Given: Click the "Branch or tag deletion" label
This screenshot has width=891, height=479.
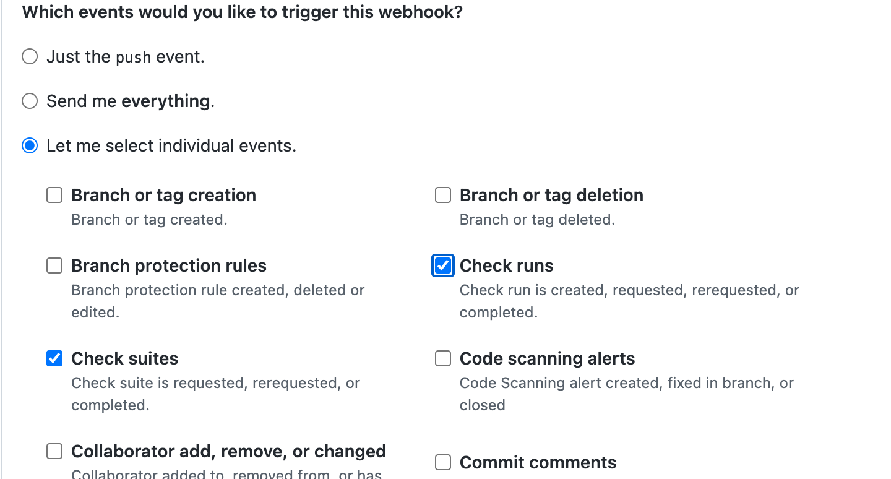Looking at the screenshot, I should (551, 195).
